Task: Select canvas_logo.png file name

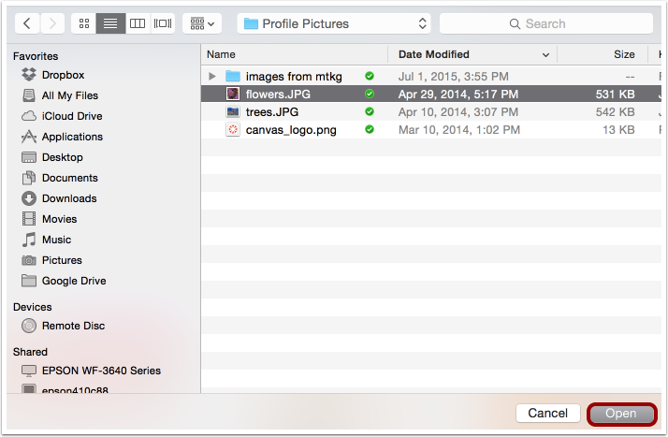Action: [291, 130]
